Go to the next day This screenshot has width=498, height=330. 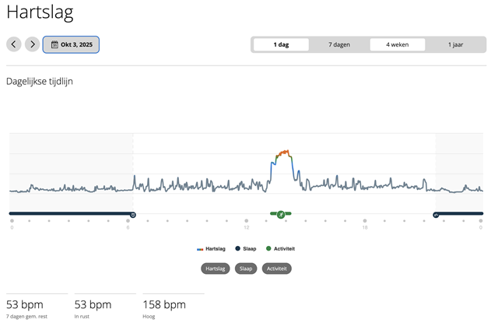32,44
